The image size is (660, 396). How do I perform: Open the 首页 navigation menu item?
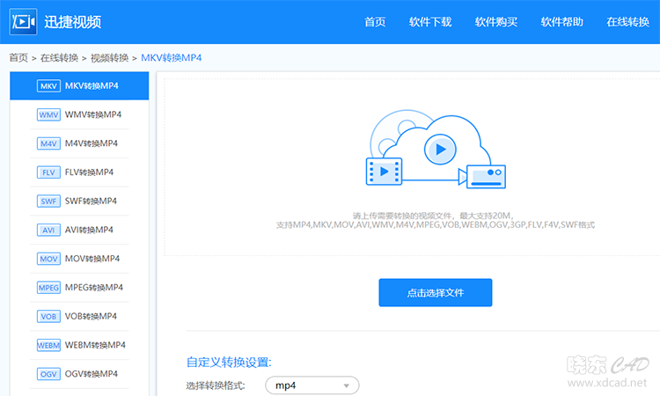tap(375, 22)
